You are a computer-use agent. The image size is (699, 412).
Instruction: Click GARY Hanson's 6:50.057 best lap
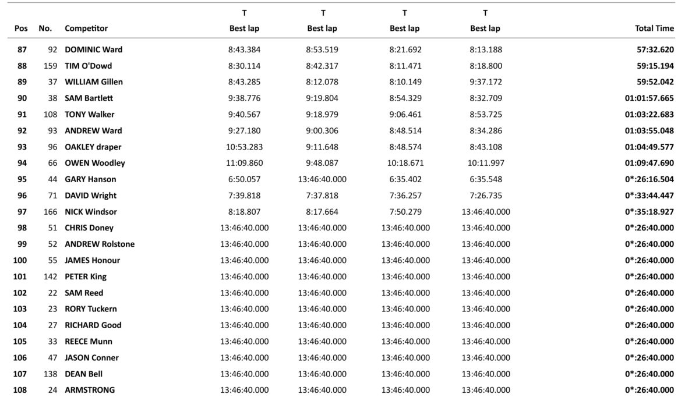[245, 179]
